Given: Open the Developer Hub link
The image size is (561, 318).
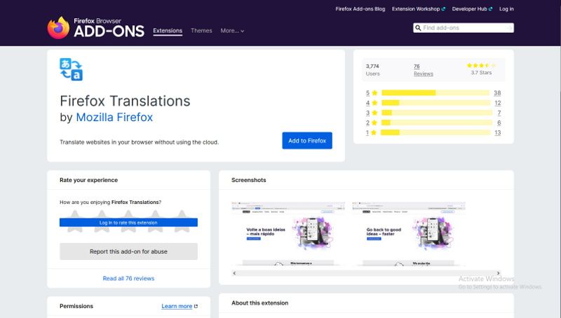Looking at the screenshot, I should tap(472, 9).
